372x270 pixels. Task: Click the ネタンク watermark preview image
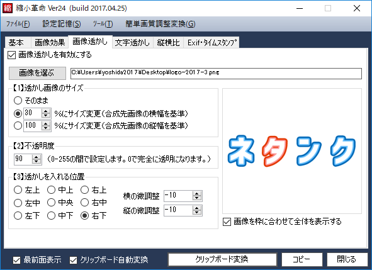click(x=292, y=151)
